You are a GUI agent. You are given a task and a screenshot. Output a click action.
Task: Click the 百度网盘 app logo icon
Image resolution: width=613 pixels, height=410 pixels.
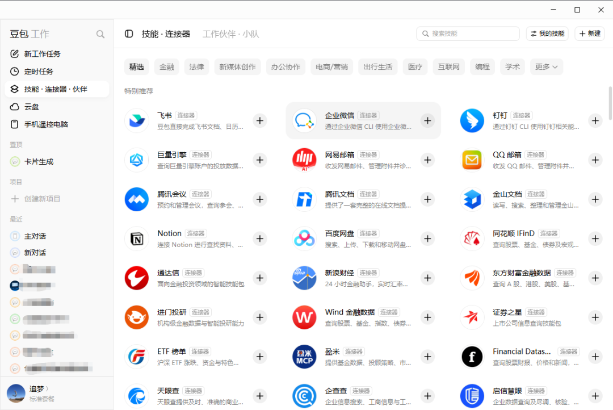coord(304,239)
